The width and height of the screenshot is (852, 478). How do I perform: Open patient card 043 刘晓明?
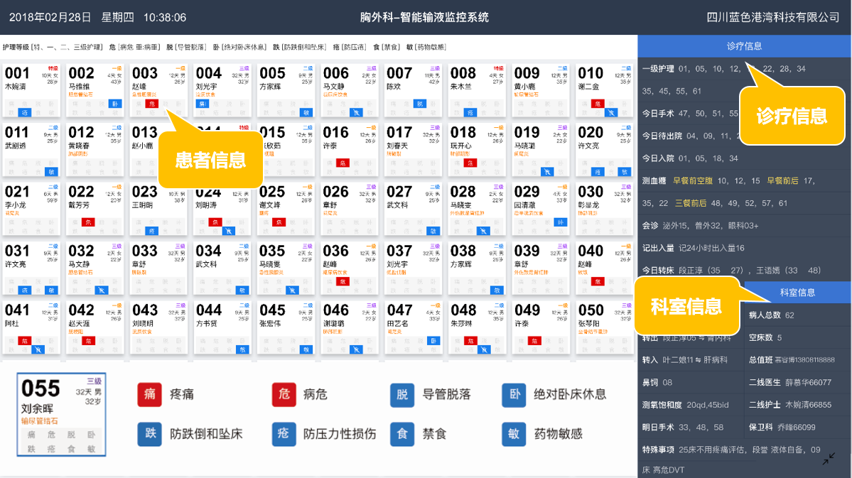click(158, 327)
